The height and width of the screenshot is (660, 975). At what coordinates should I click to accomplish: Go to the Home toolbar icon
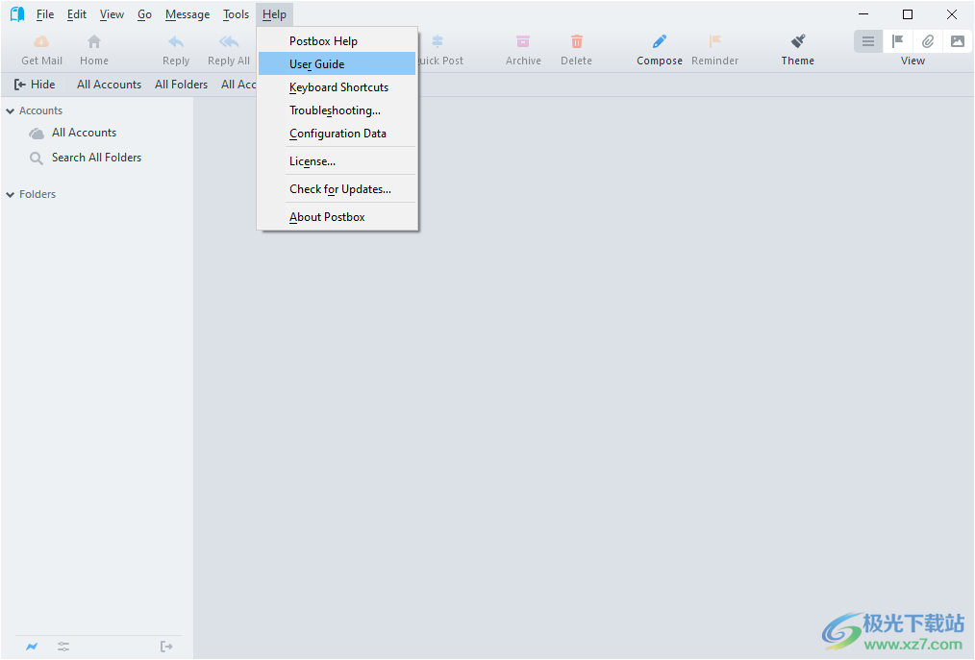click(94, 41)
